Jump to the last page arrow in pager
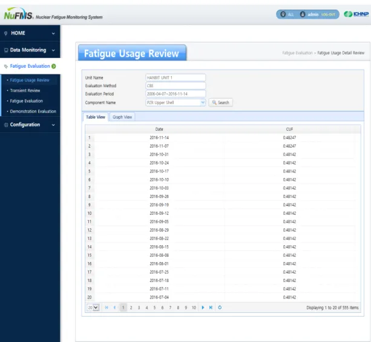The image size is (371, 342). tap(211, 307)
